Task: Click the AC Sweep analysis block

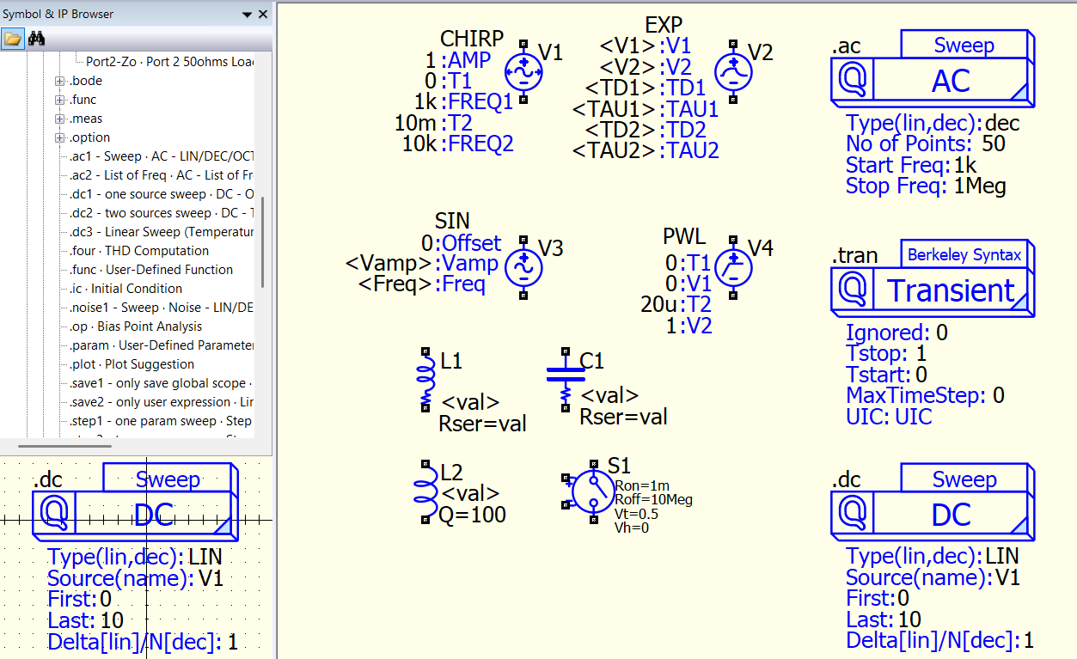Action: point(933,80)
